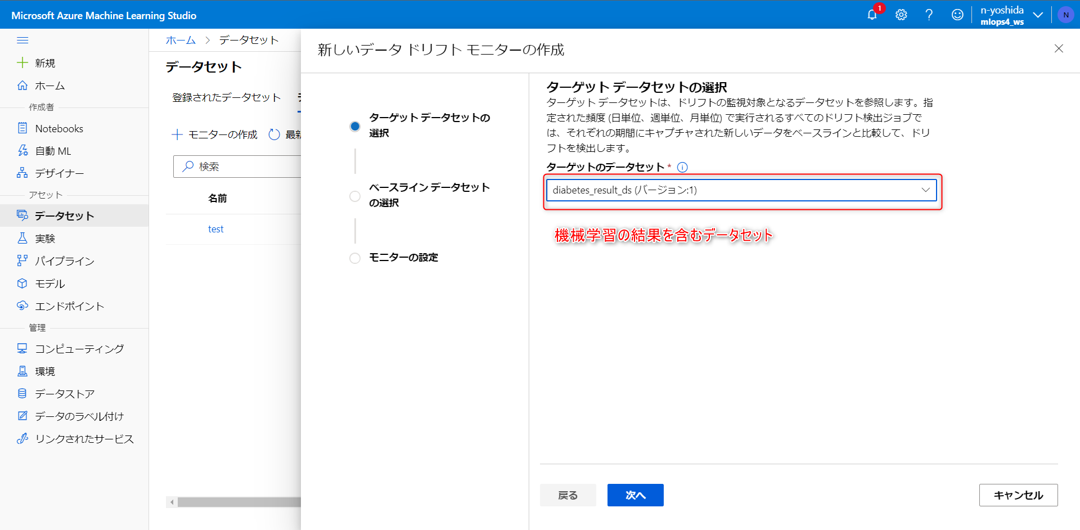This screenshot has width=1080, height=530.
Task: Click the n-yoshida account name
Action: pyautogui.click(x=1002, y=10)
